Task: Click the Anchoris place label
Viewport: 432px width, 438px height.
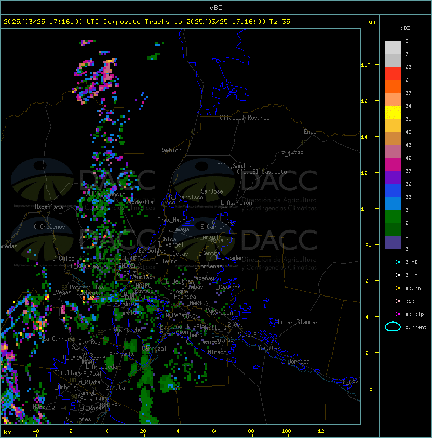Action: (x=122, y=354)
